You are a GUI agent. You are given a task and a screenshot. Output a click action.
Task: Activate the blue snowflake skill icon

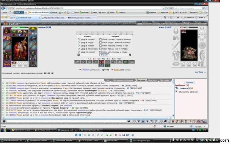(x=102, y=66)
